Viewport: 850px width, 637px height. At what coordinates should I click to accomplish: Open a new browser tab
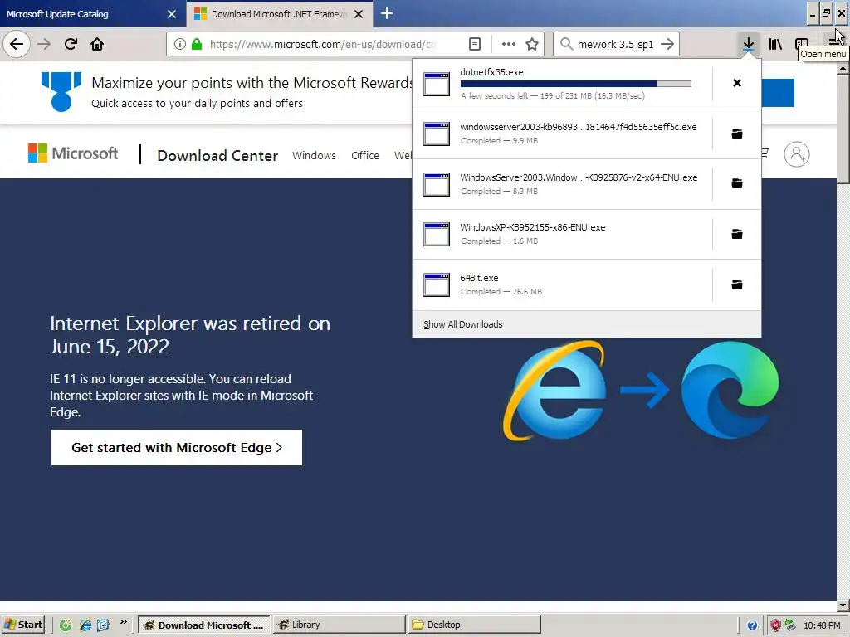(387, 13)
